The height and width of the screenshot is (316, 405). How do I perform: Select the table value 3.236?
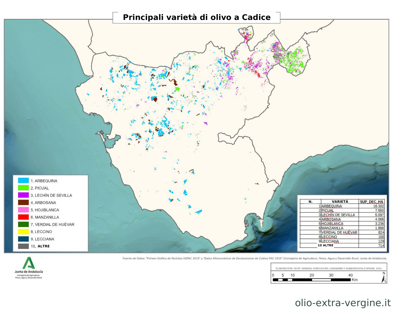click(379, 224)
